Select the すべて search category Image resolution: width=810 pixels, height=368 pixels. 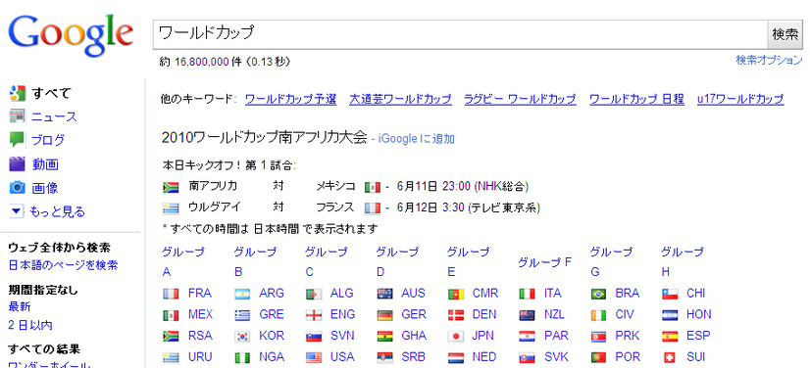(51, 93)
